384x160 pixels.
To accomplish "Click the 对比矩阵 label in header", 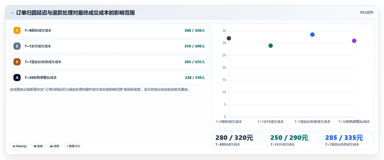I will coord(366,12).
